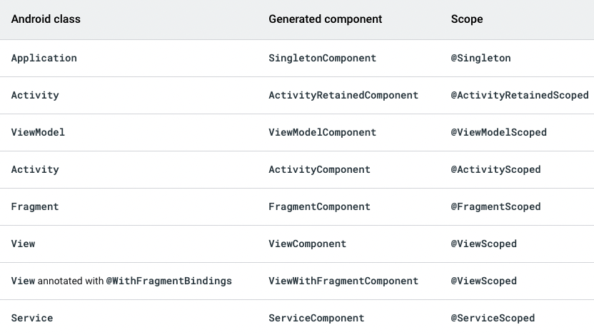Viewport: 594px width, 335px height.
Task: Click the @ServiceScoped scope cell
Action: tap(493, 318)
